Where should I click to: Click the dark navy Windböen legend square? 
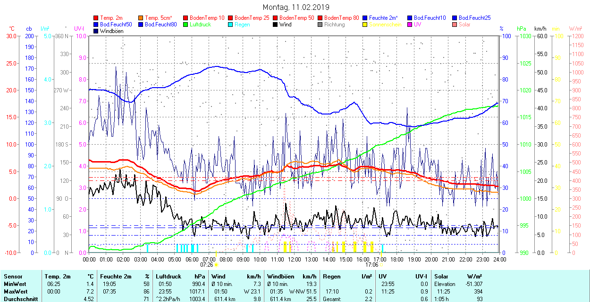[x=96, y=31]
